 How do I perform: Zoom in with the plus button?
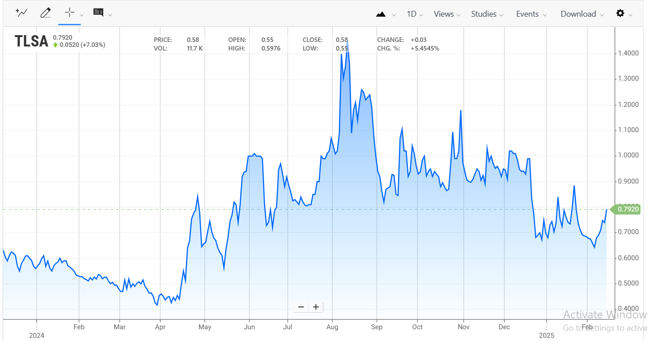(316, 307)
